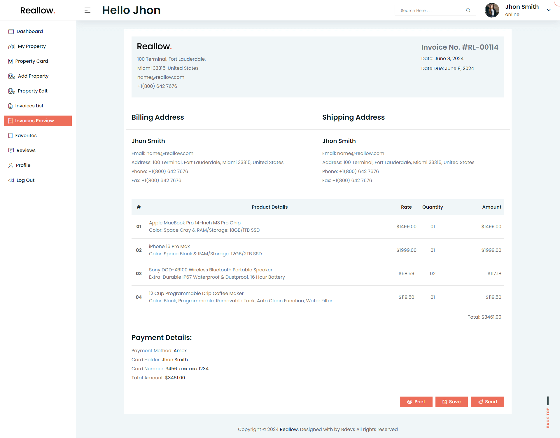The width and height of the screenshot is (560, 438).
Task: Click the My Property building icon
Action: [x=12, y=46]
